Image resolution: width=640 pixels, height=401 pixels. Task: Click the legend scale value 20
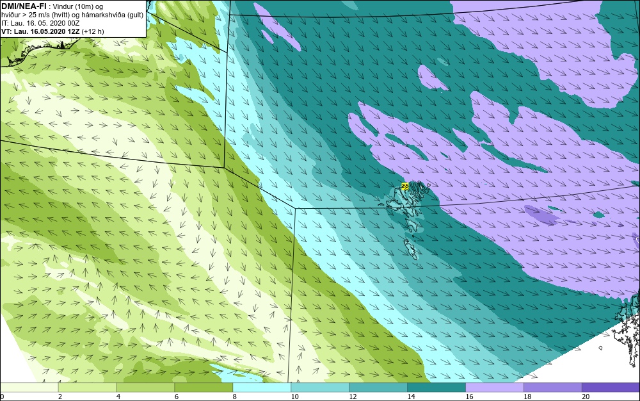click(x=586, y=397)
